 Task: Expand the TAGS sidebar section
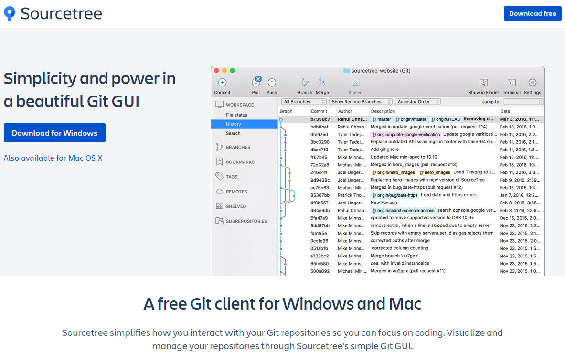click(x=231, y=177)
